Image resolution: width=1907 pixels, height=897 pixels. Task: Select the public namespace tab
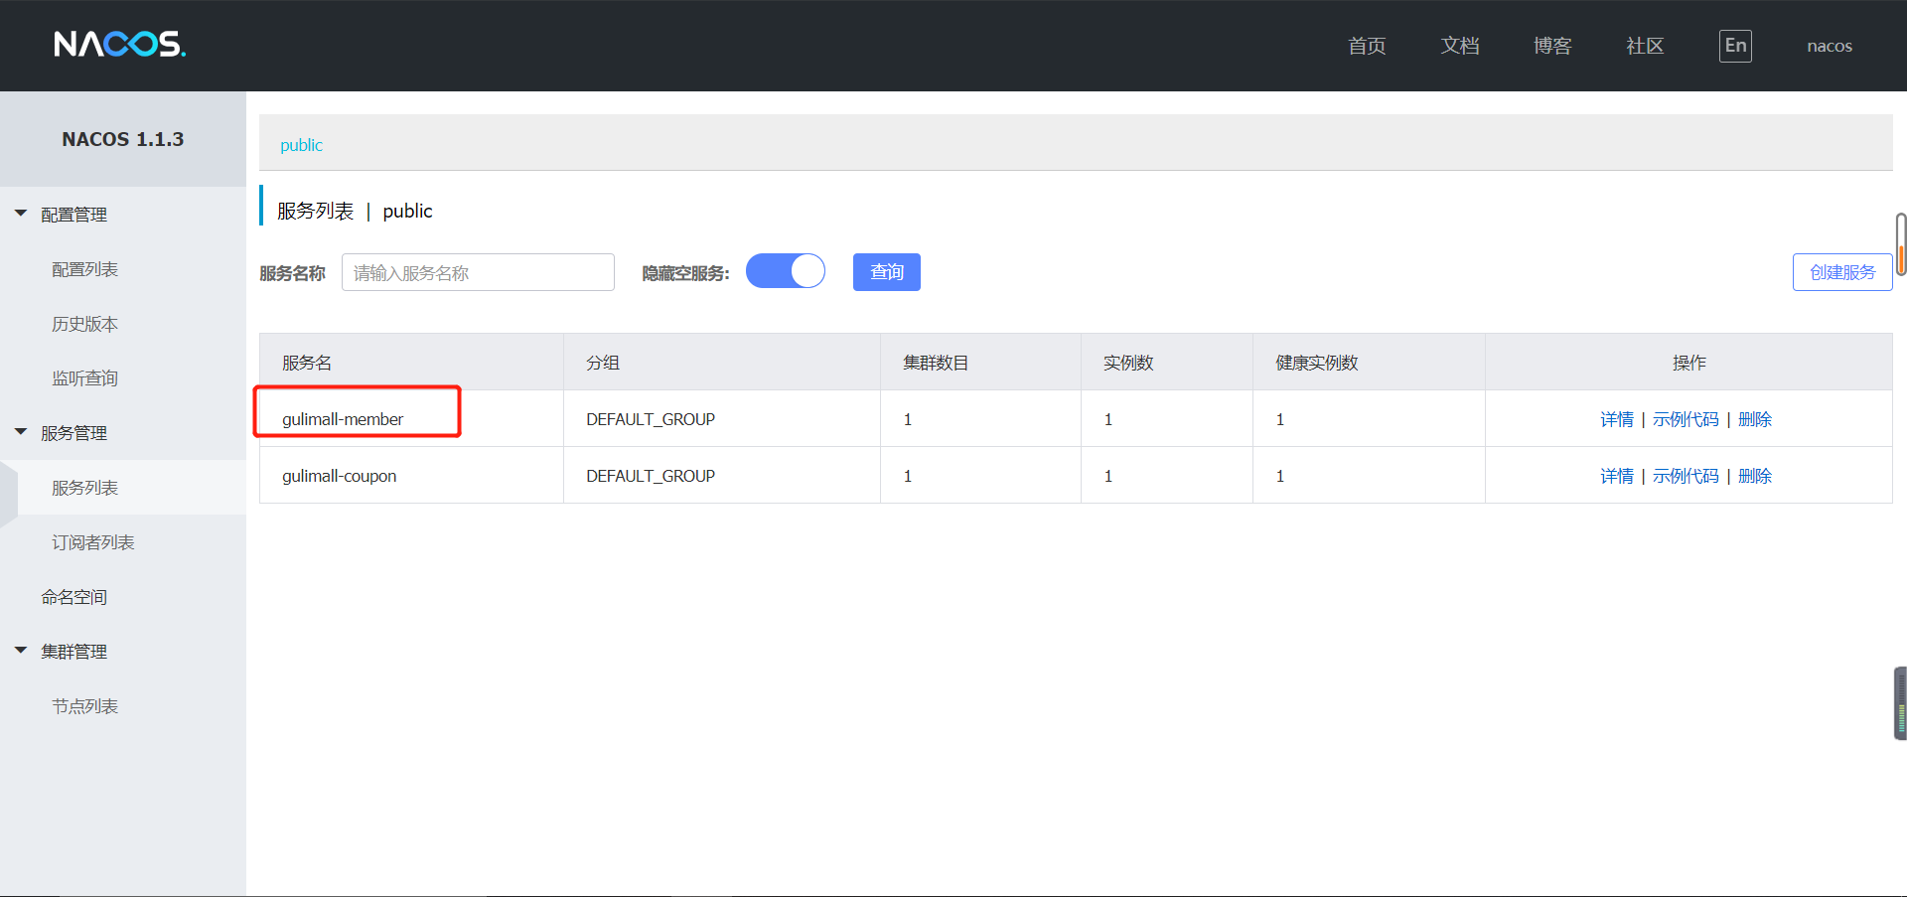point(301,145)
